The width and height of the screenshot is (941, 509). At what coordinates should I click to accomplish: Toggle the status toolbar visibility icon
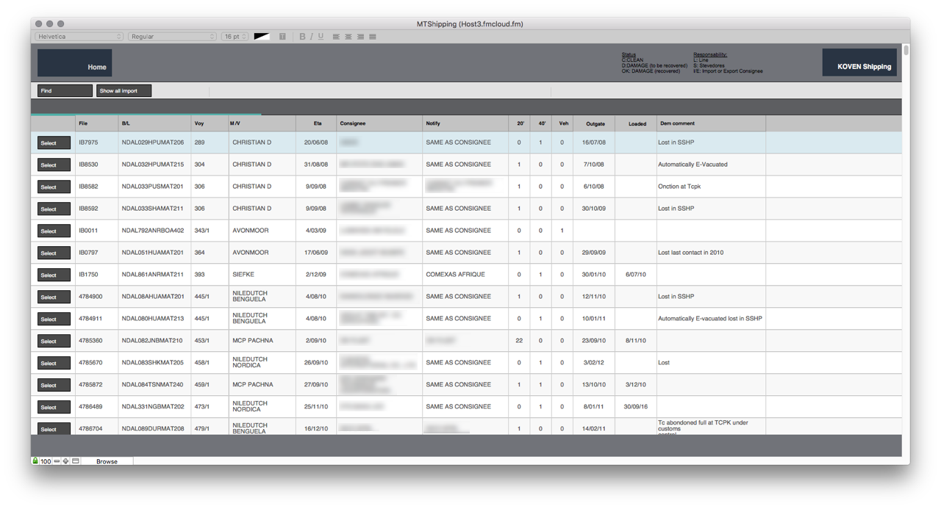click(76, 461)
